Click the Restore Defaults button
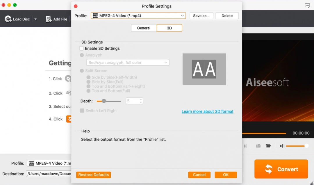The height and width of the screenshot is (185, 314). point(93,175)
